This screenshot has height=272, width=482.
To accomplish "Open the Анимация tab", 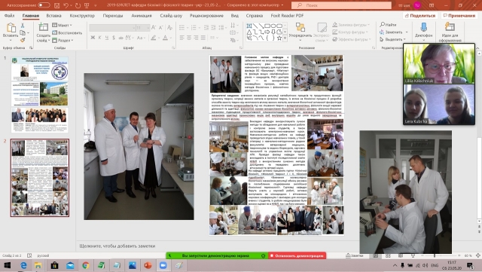I will [142, 15].
